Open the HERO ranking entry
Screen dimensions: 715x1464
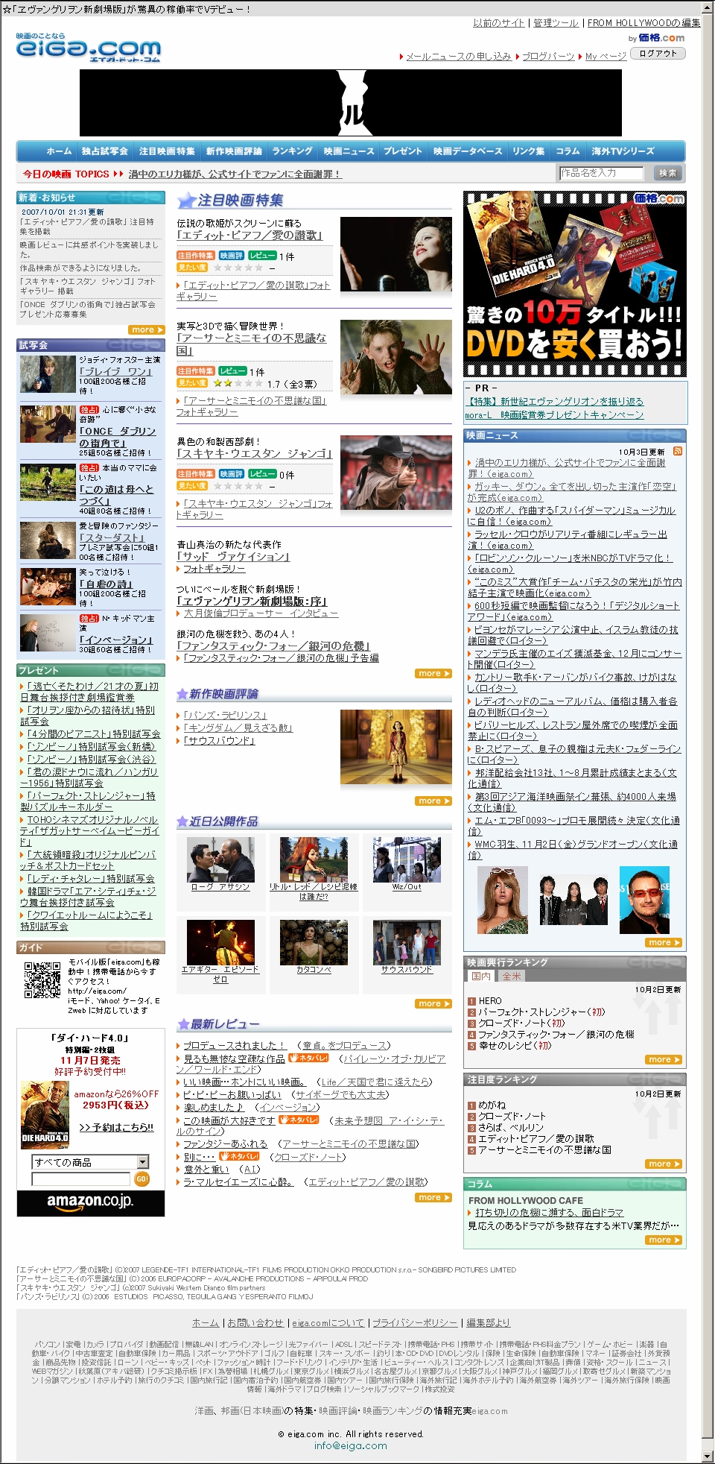click(490, 1001)
